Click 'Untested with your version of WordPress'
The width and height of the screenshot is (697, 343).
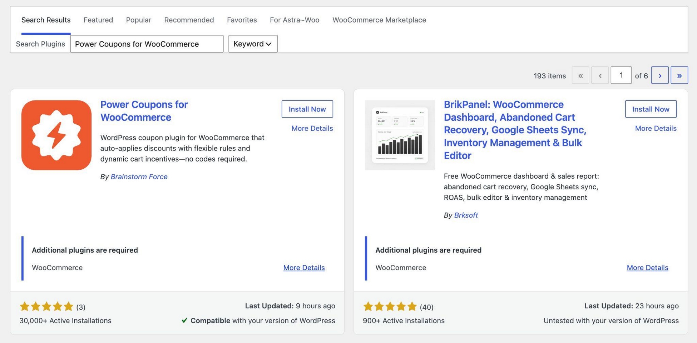[611, 320]
